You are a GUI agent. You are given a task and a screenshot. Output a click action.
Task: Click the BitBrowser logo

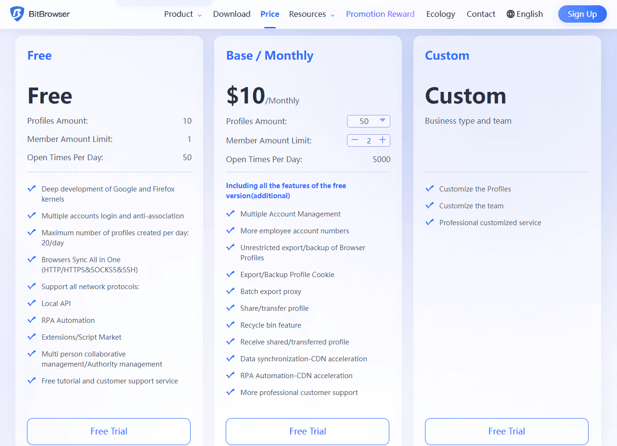click(x=40, y=14)
